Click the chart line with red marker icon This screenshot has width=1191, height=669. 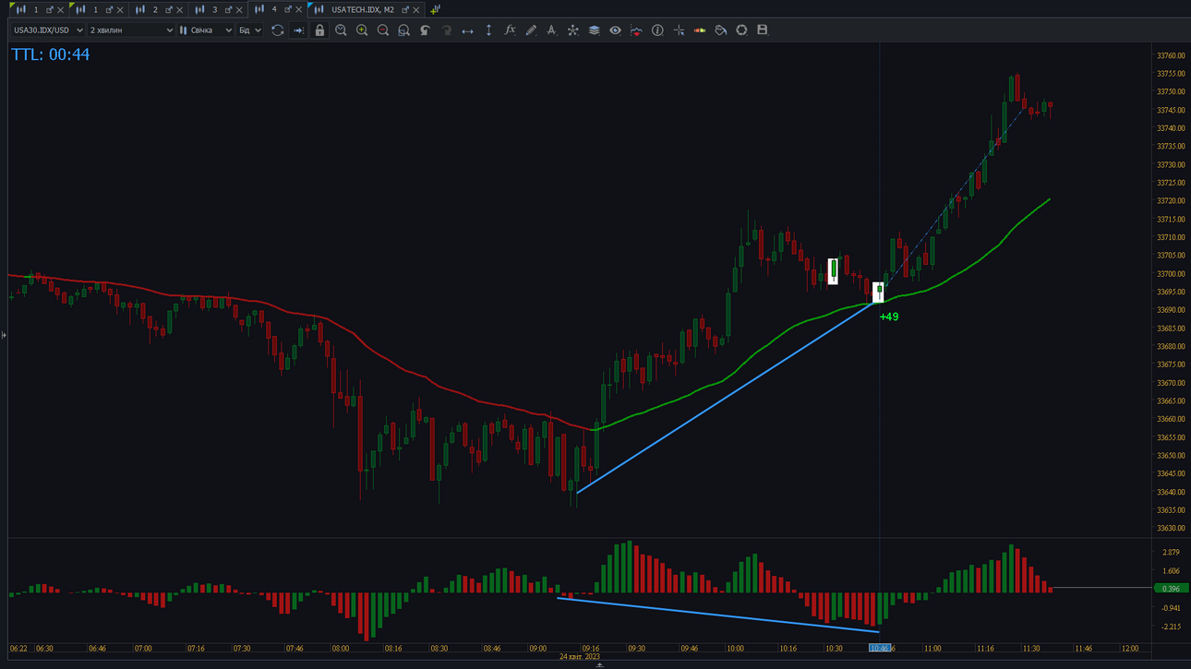[636, 30]
